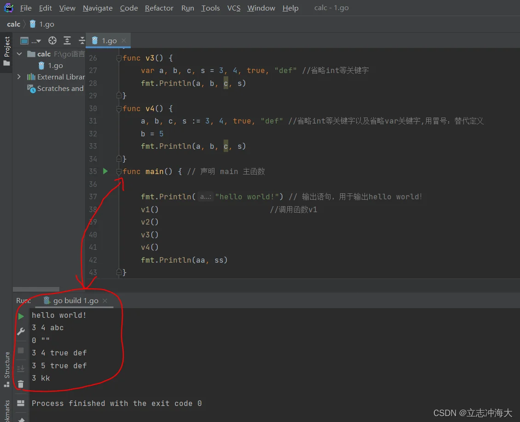The width and height of the screenshot is (520, 422).
Task: Click the horizontal scrollbar under Project panel
Action: coord(36,289)
